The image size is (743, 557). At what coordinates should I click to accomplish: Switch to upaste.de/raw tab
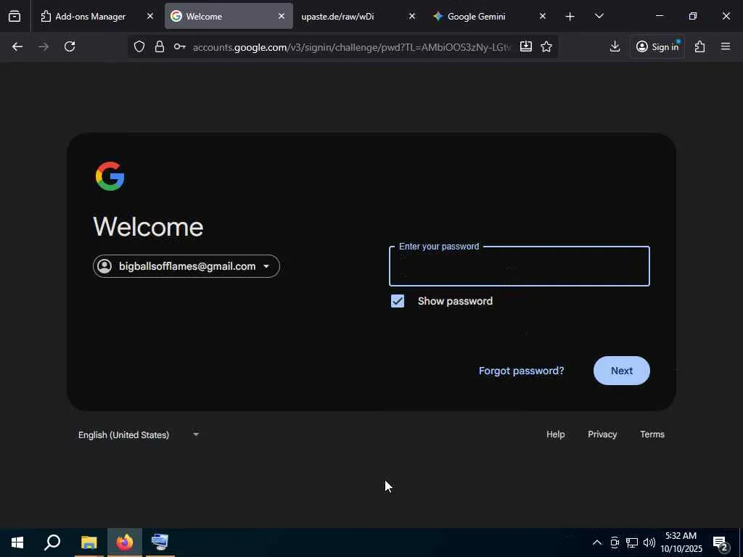coord(337,16)
